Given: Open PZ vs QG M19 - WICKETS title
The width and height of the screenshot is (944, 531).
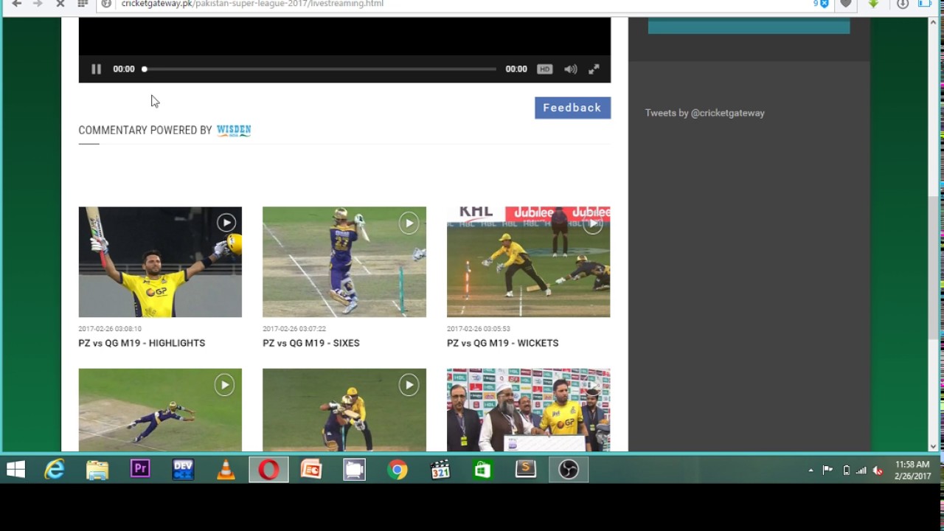Looking at the screenshot, I should [502, 343].
